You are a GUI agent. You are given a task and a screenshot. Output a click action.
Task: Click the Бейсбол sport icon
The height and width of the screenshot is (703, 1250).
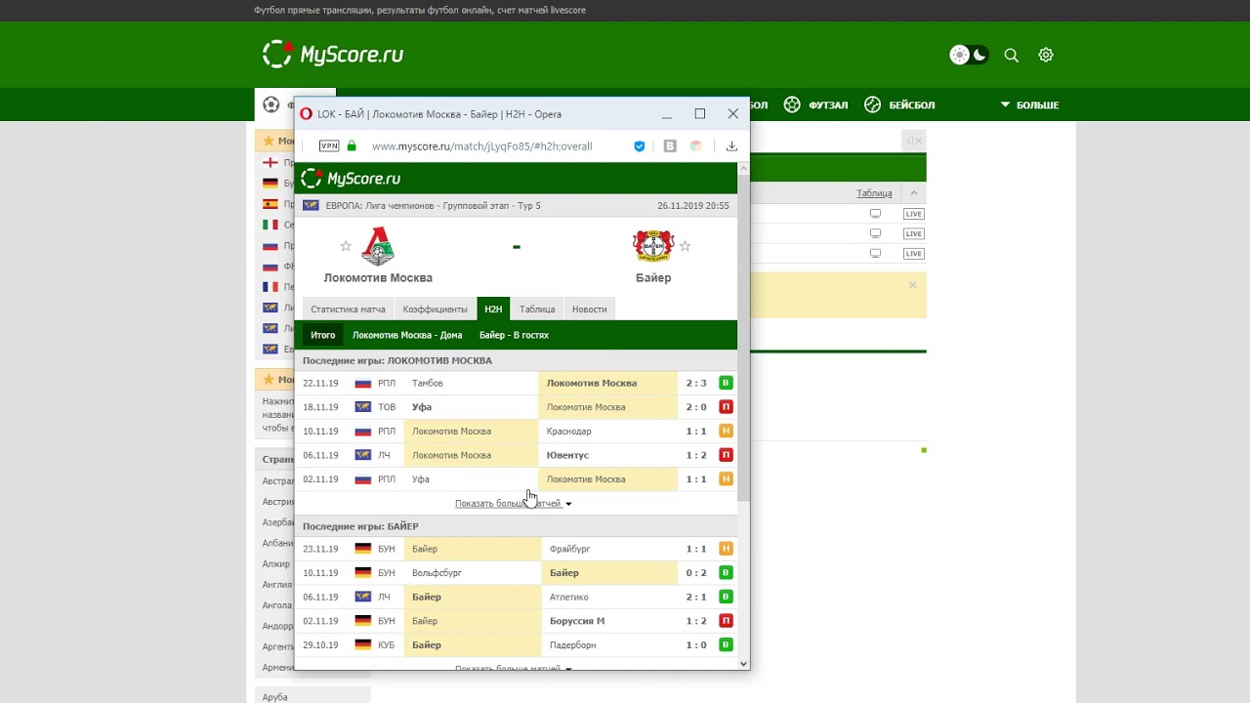point(873,104)
